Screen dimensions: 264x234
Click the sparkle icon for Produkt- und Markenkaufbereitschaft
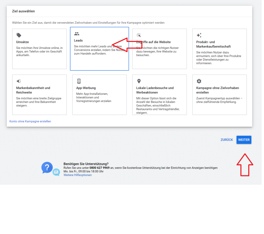point(199,35)
